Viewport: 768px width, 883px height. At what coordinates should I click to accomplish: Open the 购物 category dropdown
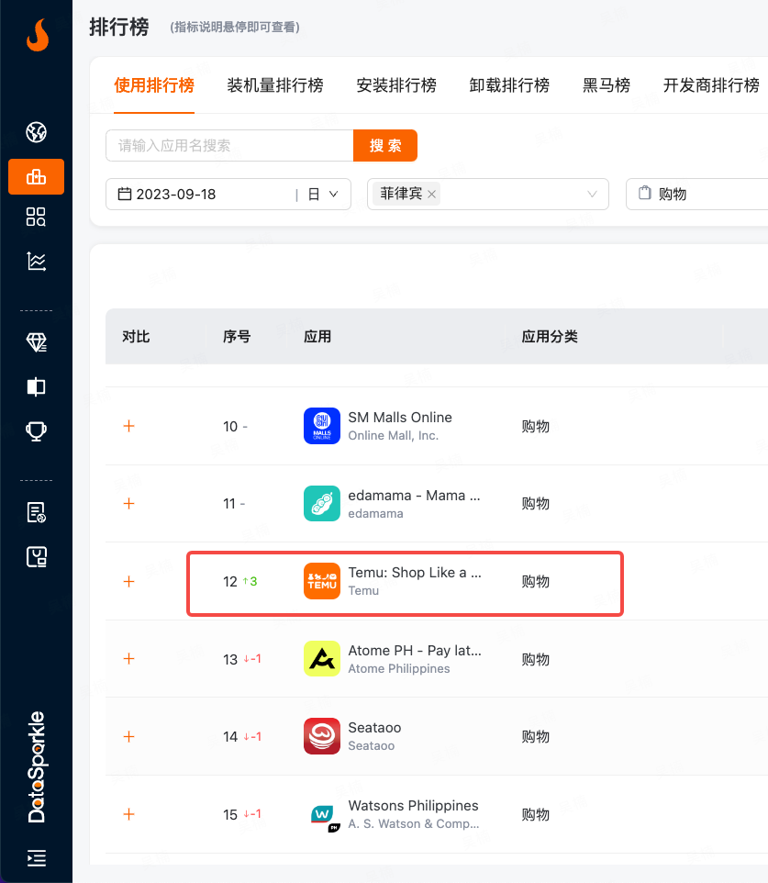[697, 195]
